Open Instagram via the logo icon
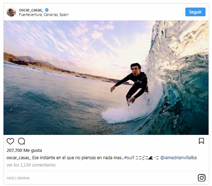This screenshot has width=212, height=186. [x=201, y=178]
